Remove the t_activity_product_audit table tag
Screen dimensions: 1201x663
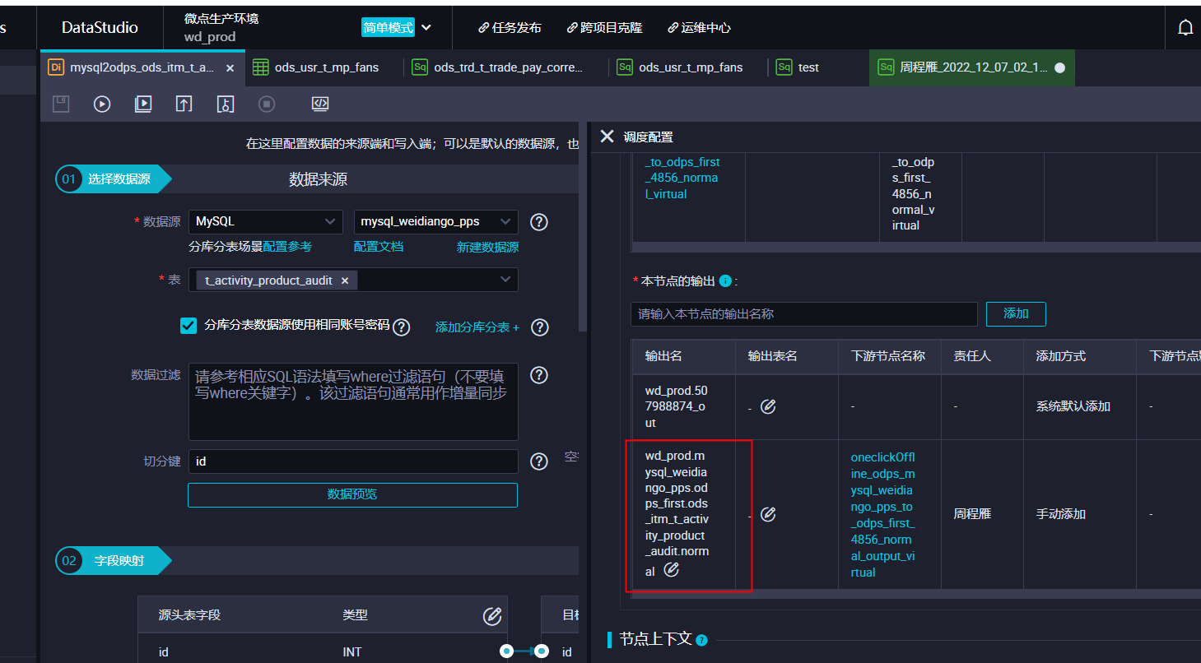[x=345, y=280]
